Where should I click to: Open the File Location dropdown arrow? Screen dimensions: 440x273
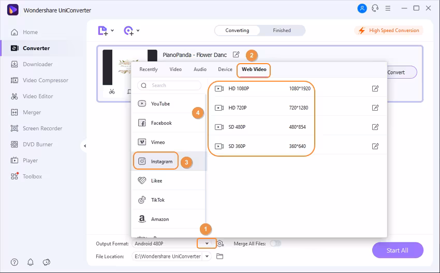point(207,256)
